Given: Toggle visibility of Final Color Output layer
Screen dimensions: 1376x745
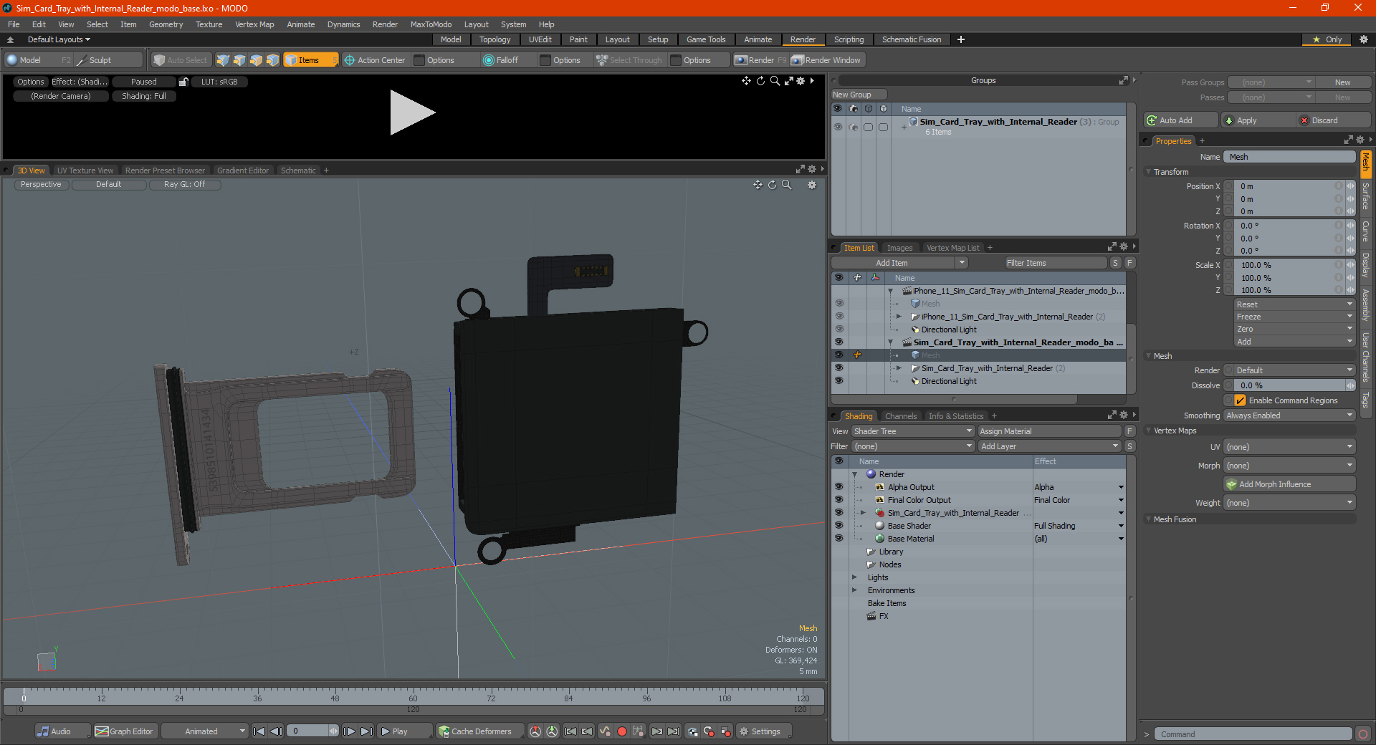Looking at the screenshot, I should [838, 500].
